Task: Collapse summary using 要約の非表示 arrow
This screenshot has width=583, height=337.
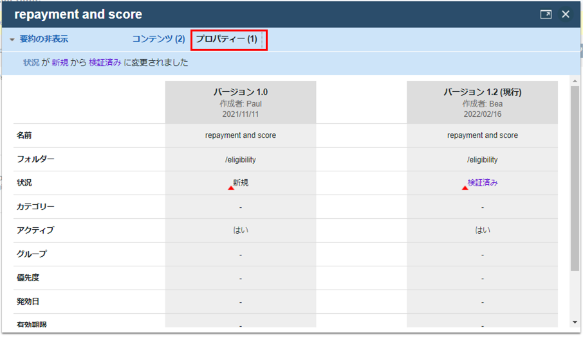Action: tap(12, 39)
